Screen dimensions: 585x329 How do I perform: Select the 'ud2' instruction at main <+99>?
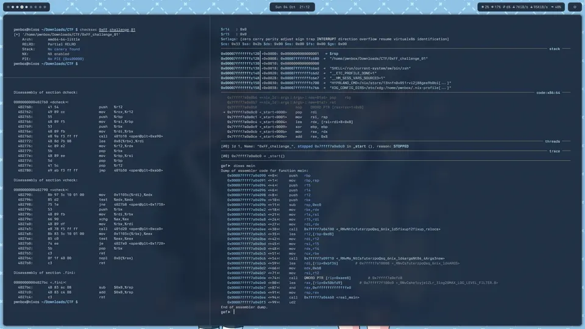tap(261, 302)
